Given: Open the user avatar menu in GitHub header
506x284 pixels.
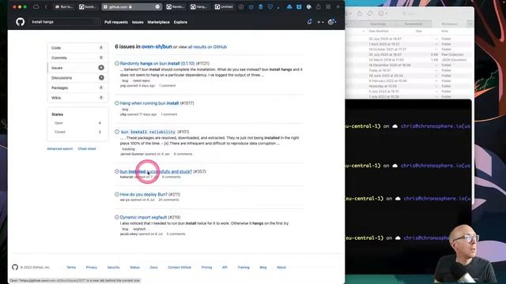Looking at the screenshot, I should 332,22.
